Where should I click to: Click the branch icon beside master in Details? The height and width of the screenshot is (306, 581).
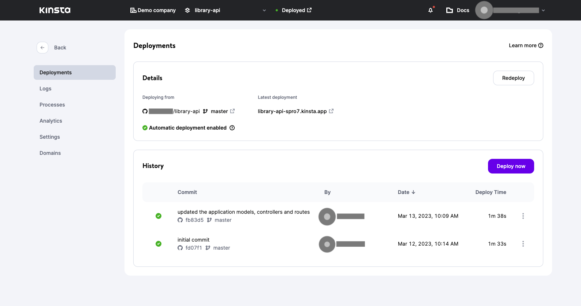pyautogui.click(x=205, y=111)
